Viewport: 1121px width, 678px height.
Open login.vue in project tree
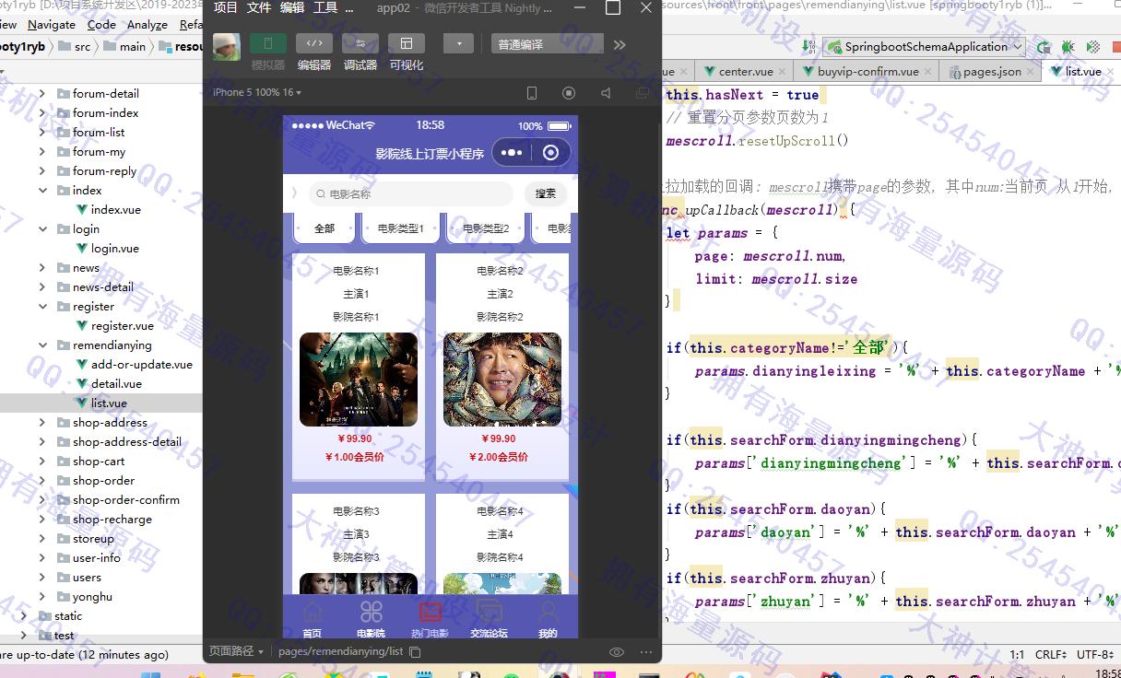107,248
